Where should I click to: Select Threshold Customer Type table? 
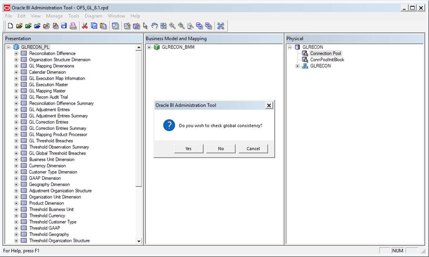tap(53, 222)
